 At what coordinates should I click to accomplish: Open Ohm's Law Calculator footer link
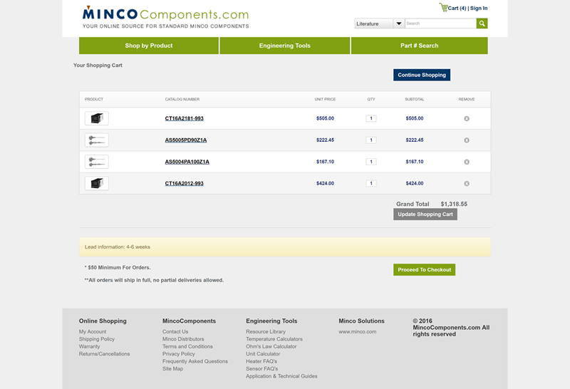click(x=271, y=346)
